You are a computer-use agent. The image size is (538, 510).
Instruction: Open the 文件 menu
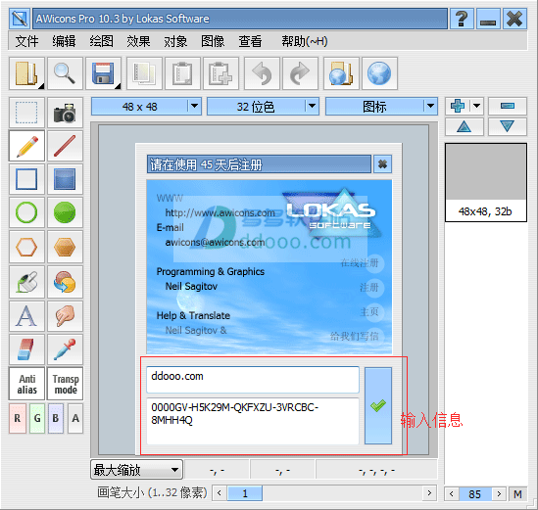point(26,41)
